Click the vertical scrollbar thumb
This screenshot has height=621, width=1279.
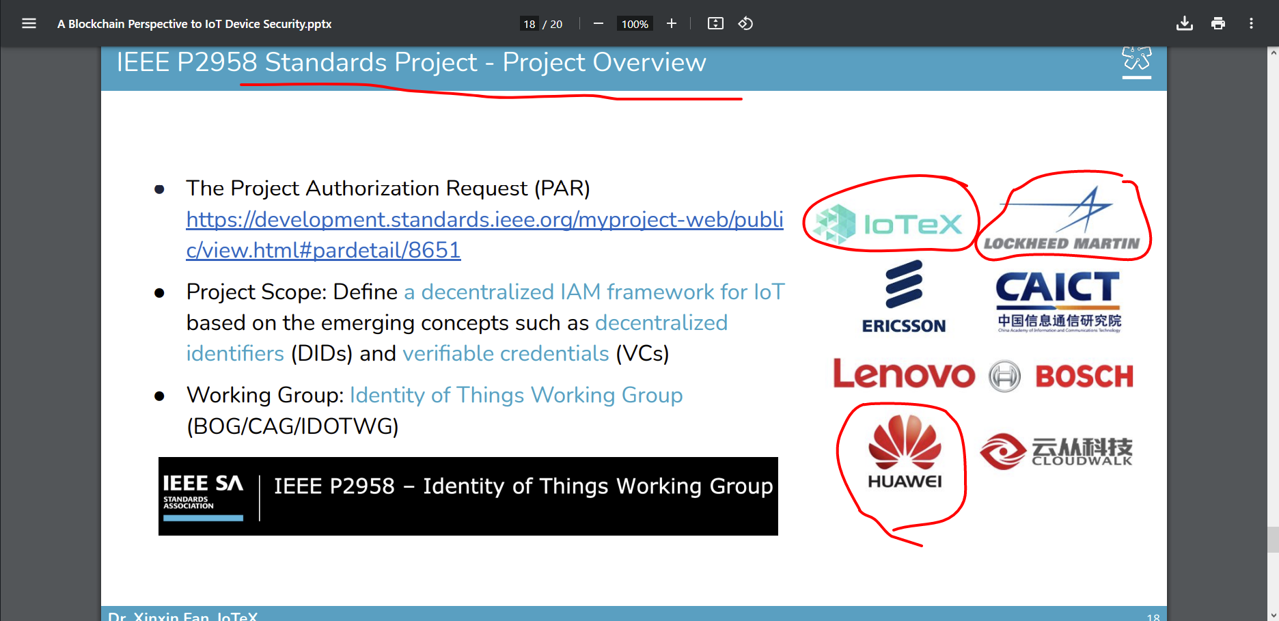pos(1273,540)
